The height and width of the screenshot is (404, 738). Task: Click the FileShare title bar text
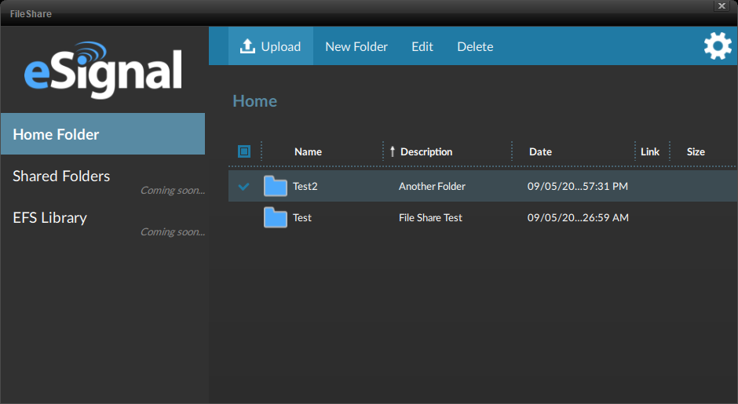click(x=31, y=13)
